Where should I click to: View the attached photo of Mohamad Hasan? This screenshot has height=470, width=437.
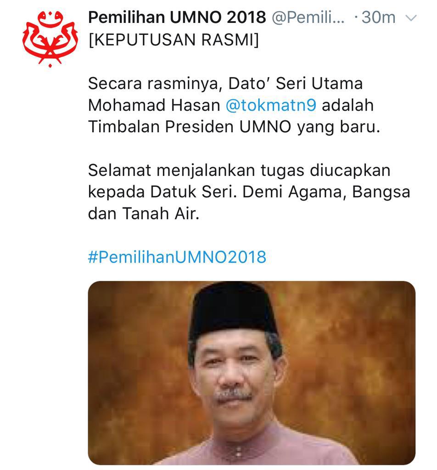click(252, 373)
